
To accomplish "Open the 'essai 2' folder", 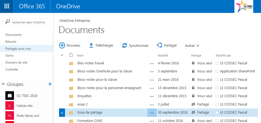I will click(x=82, y=104).
